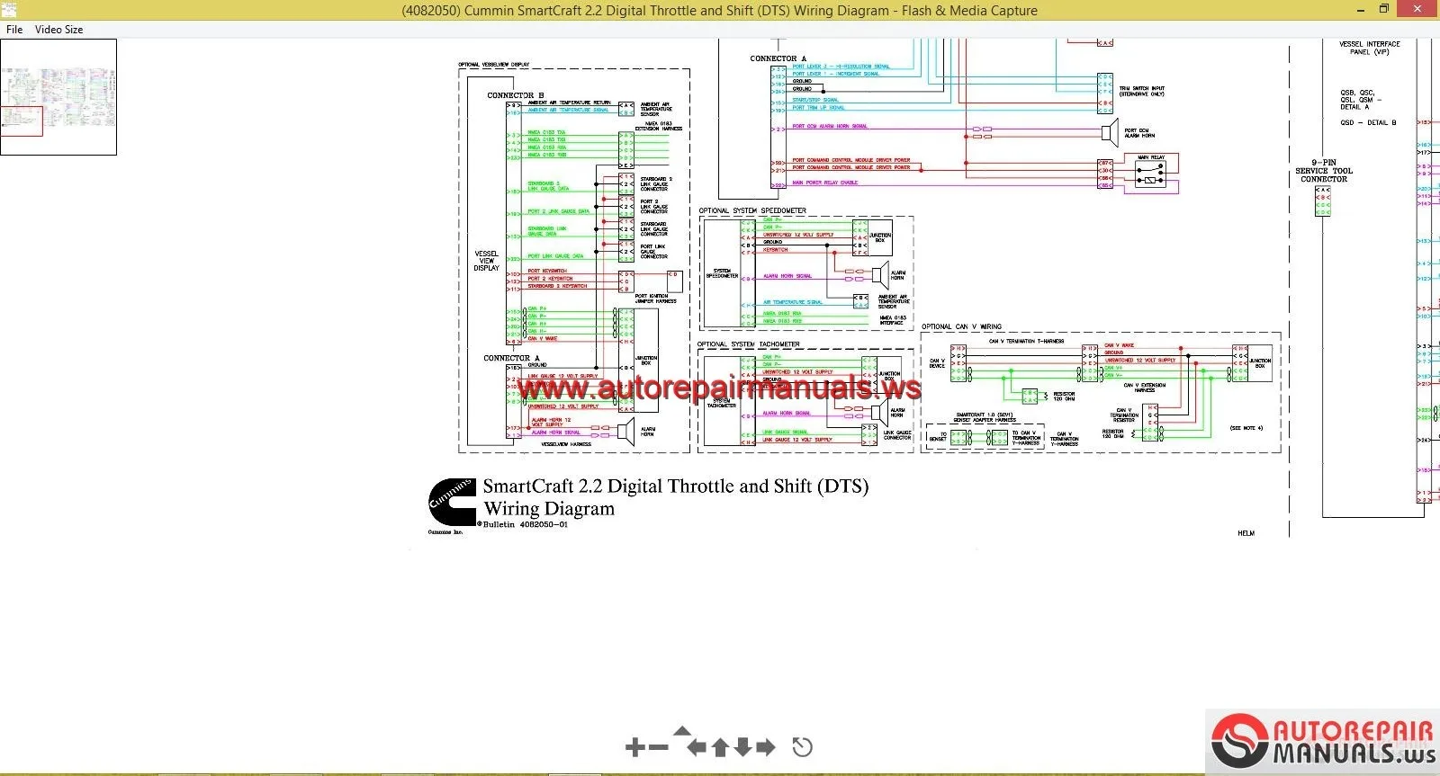Click the SmartCraft 2.2 Digital Throttle title
This screenshot has width=1440, height=776.
pyautogui.click(x=676, y=486)
